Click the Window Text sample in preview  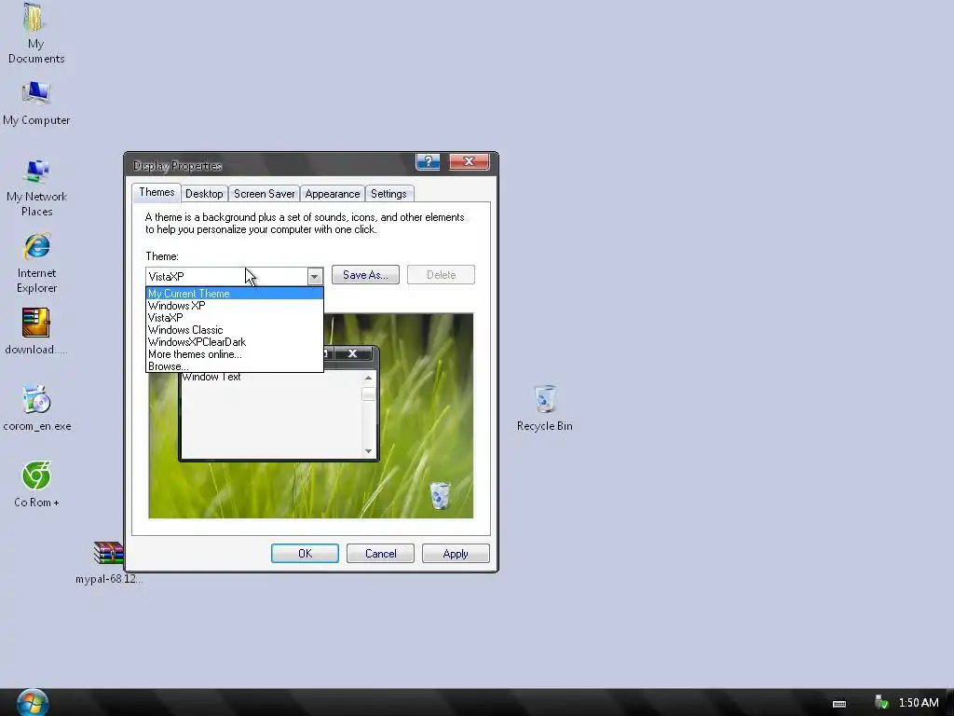click(x=211, y=377)
